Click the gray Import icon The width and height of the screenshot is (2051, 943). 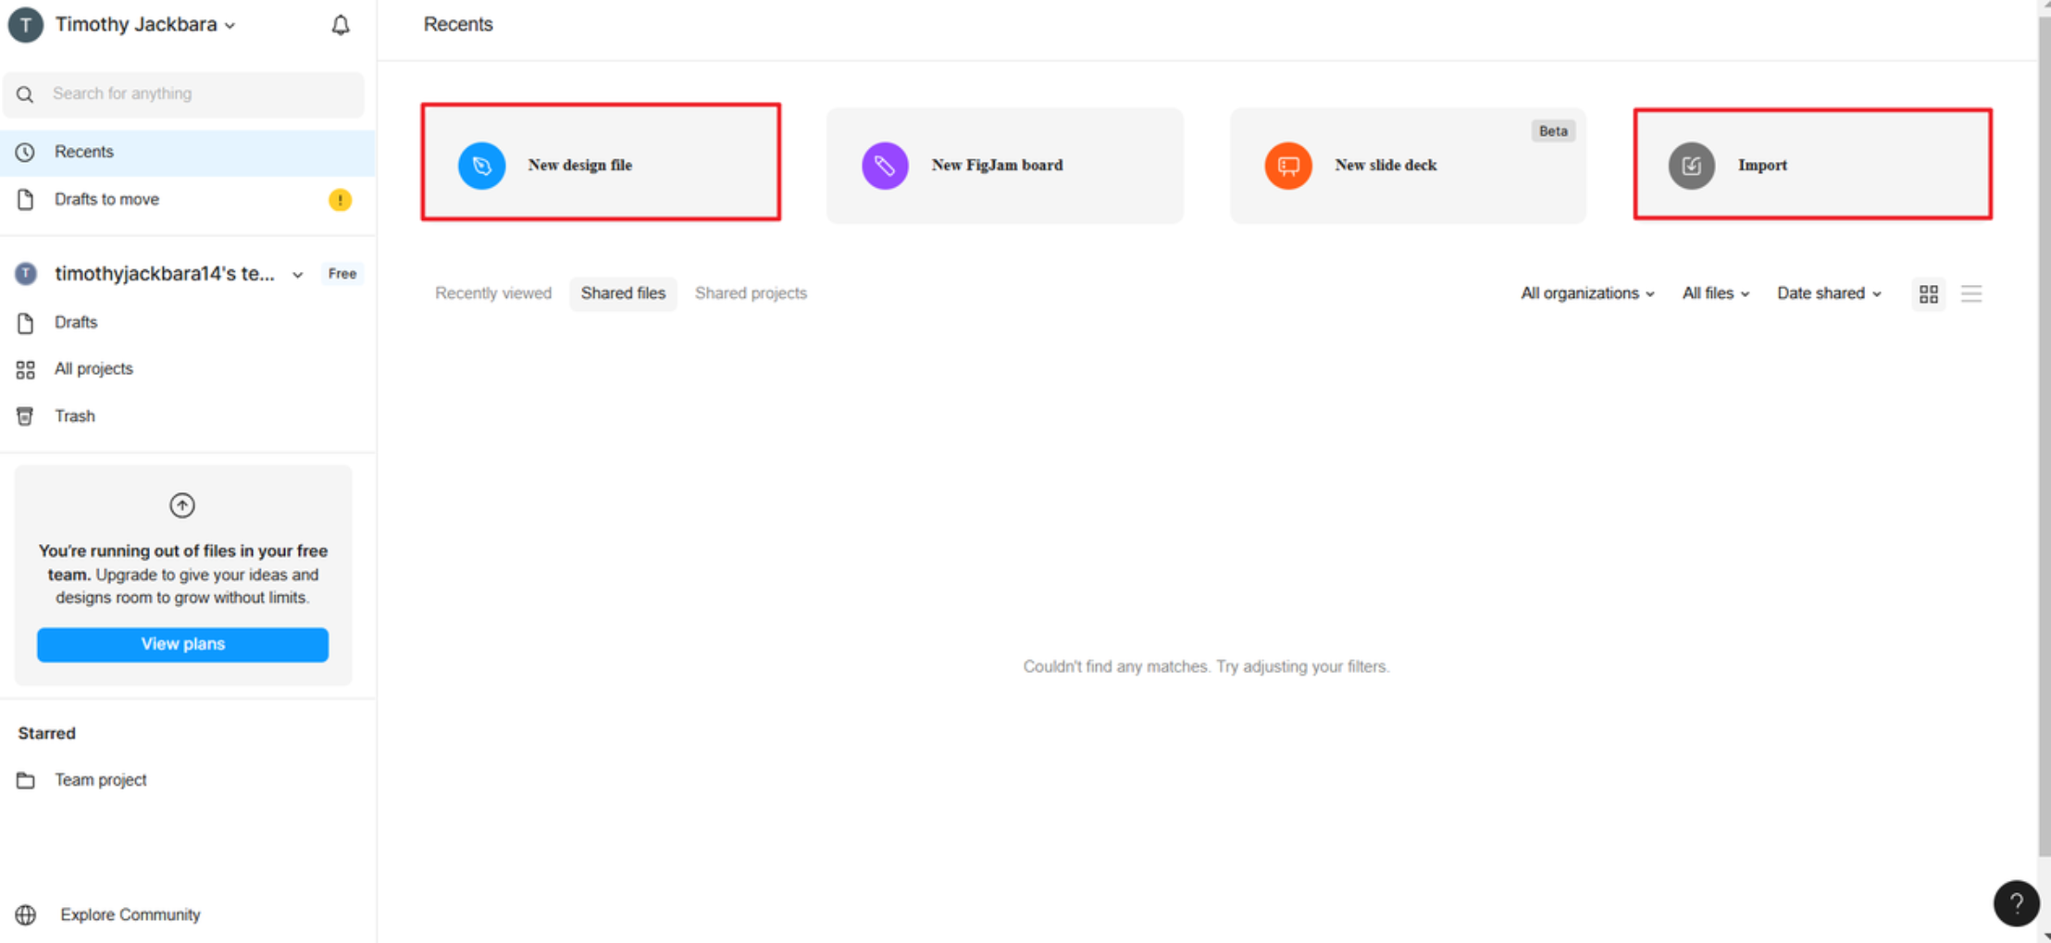1691,166
